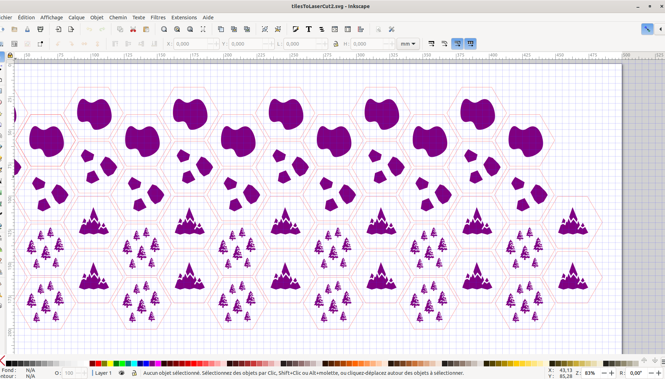Select all in all layers icon

click(14, 44)
